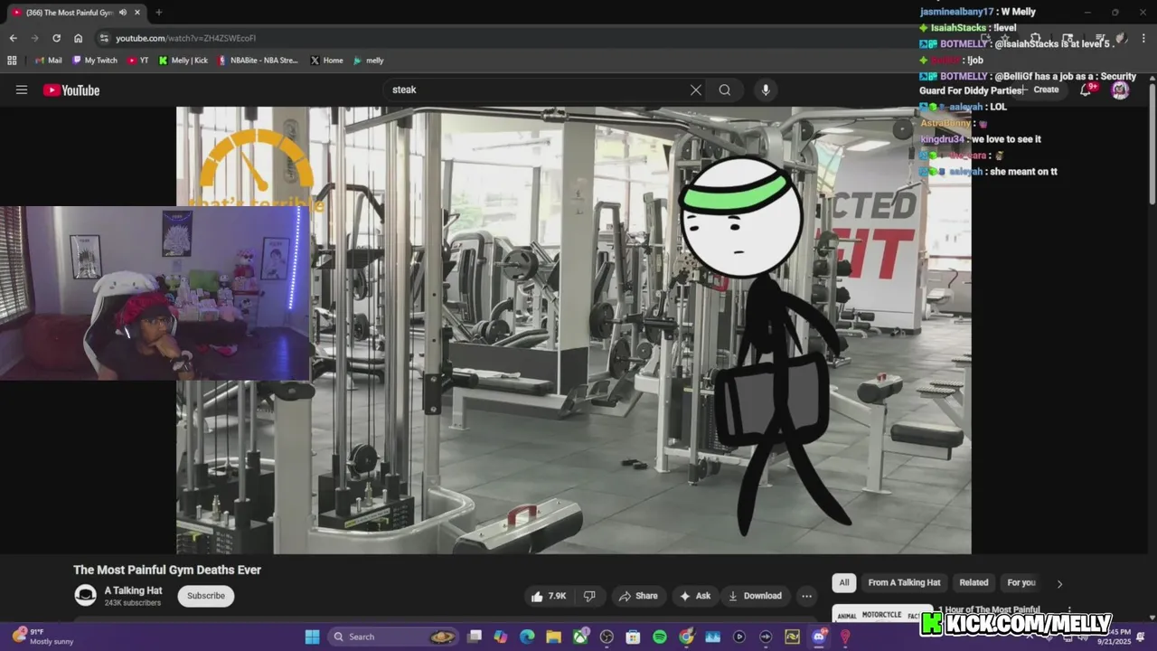The image size is (1157, 651).
Task: Select the All filter chip
Action: click(844, 583)
